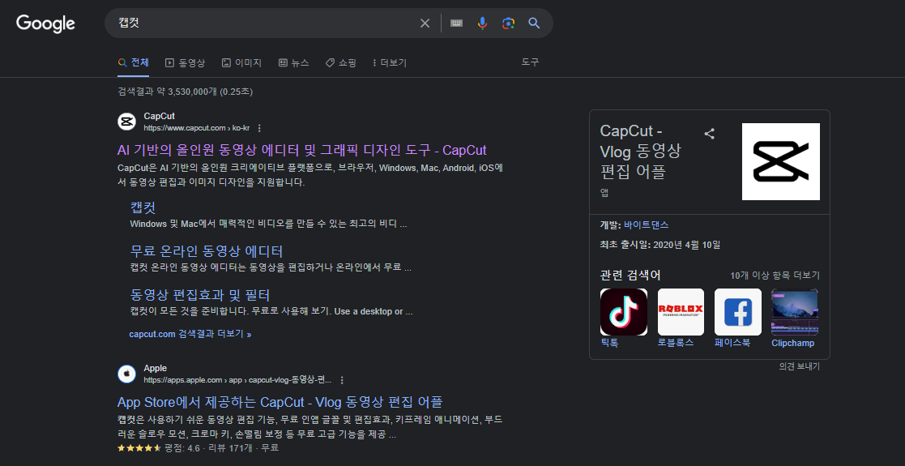This screenshot has width=905, height=466.
Task: Open the 캡컷 sitelink
Action: (x=143, y=207)
